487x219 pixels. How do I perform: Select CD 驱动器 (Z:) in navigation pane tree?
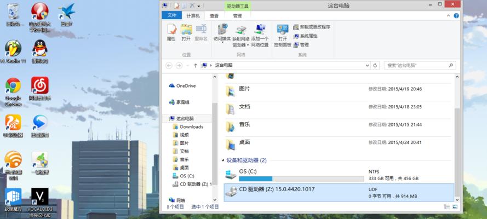[x=192, y=184]
